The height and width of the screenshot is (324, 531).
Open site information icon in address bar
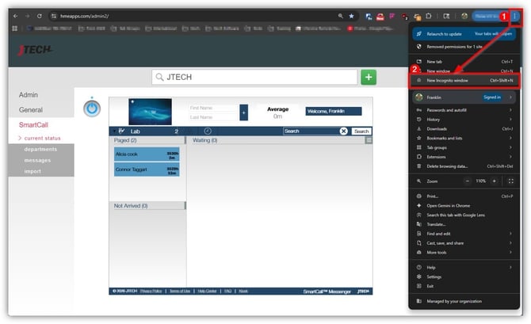click(x=54, y=16)
